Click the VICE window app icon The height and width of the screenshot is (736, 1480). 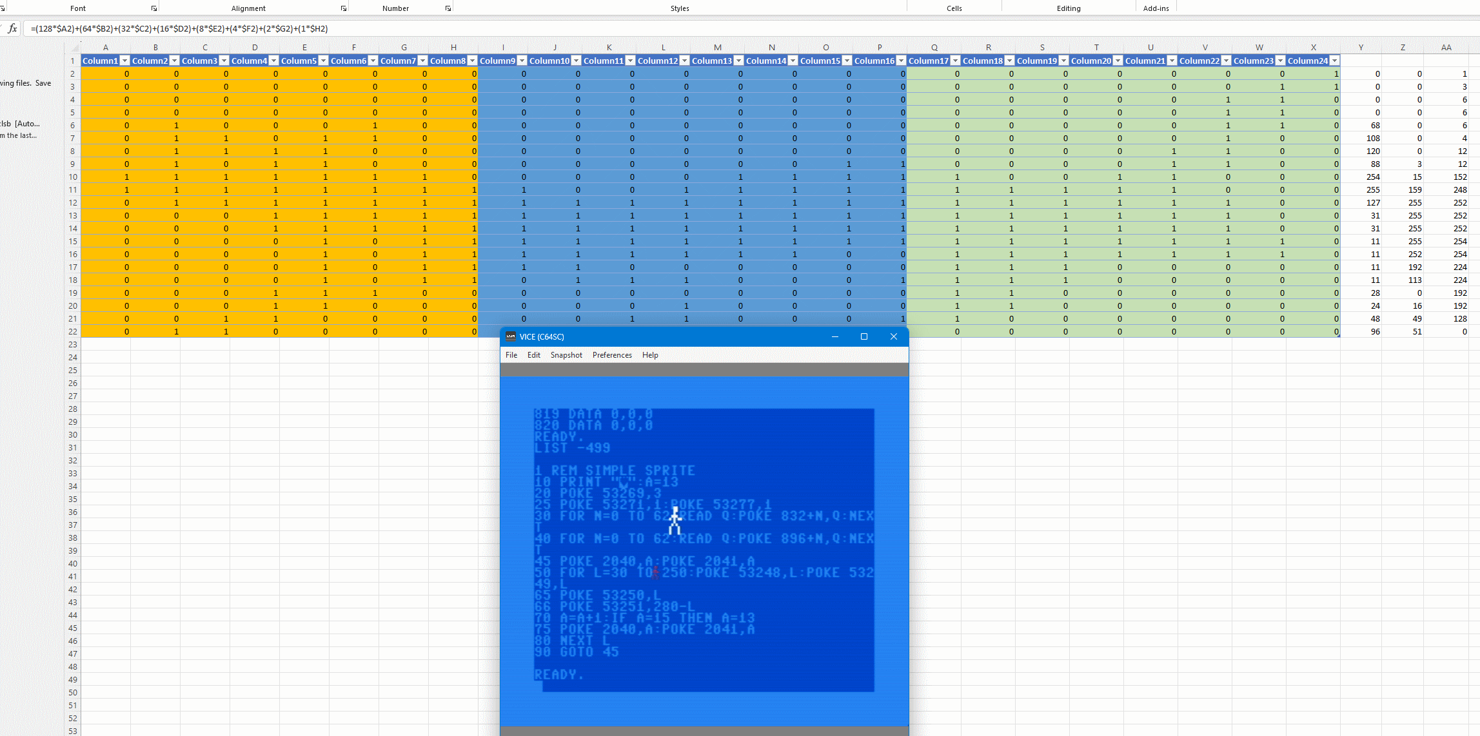[511, 336]
